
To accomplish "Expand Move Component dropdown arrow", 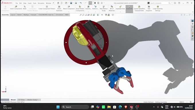I will click(69, 12).
